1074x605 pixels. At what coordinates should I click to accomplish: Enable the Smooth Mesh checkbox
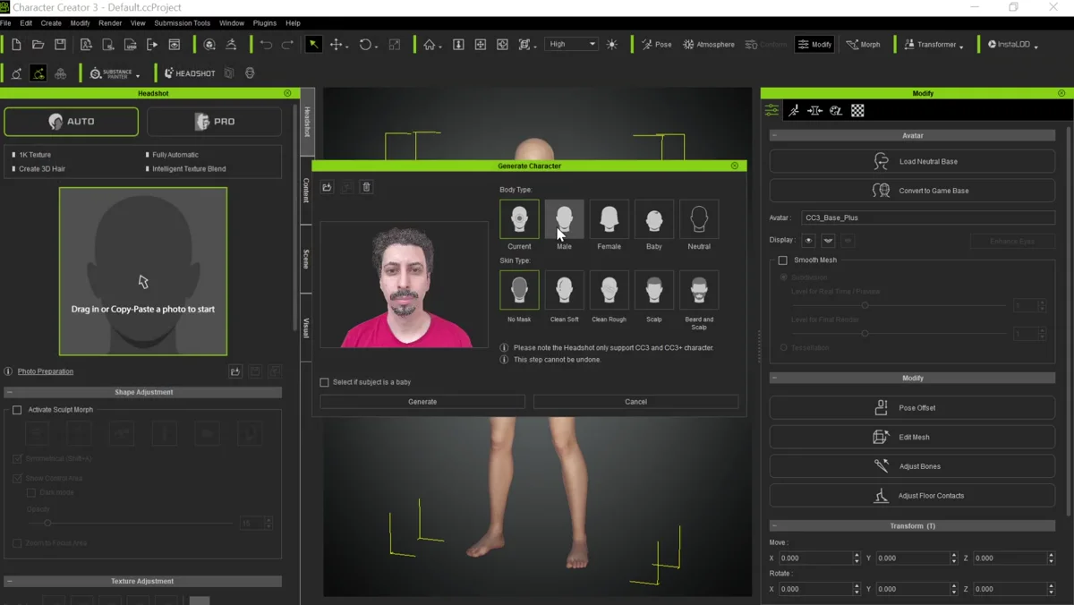click(783, 260)
